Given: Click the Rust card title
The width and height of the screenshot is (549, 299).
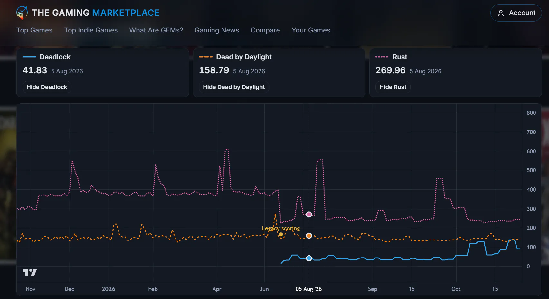Looking at the screenshot, I should (x=400, y=57).
